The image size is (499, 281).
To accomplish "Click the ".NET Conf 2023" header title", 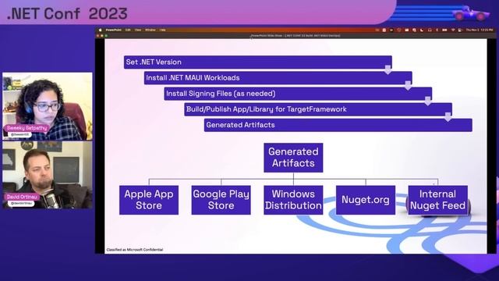I will [67, 14].
